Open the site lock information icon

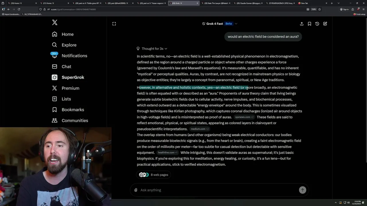coord(44,9)
